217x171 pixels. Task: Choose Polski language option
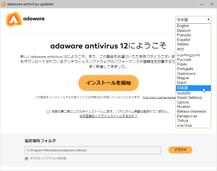pyautogui.click(x=193, y=64)
